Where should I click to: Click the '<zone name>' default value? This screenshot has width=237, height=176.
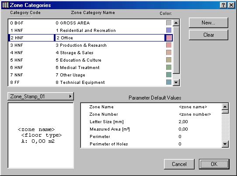[193, 107]
